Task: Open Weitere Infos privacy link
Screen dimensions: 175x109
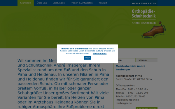Action: (99, 53)
